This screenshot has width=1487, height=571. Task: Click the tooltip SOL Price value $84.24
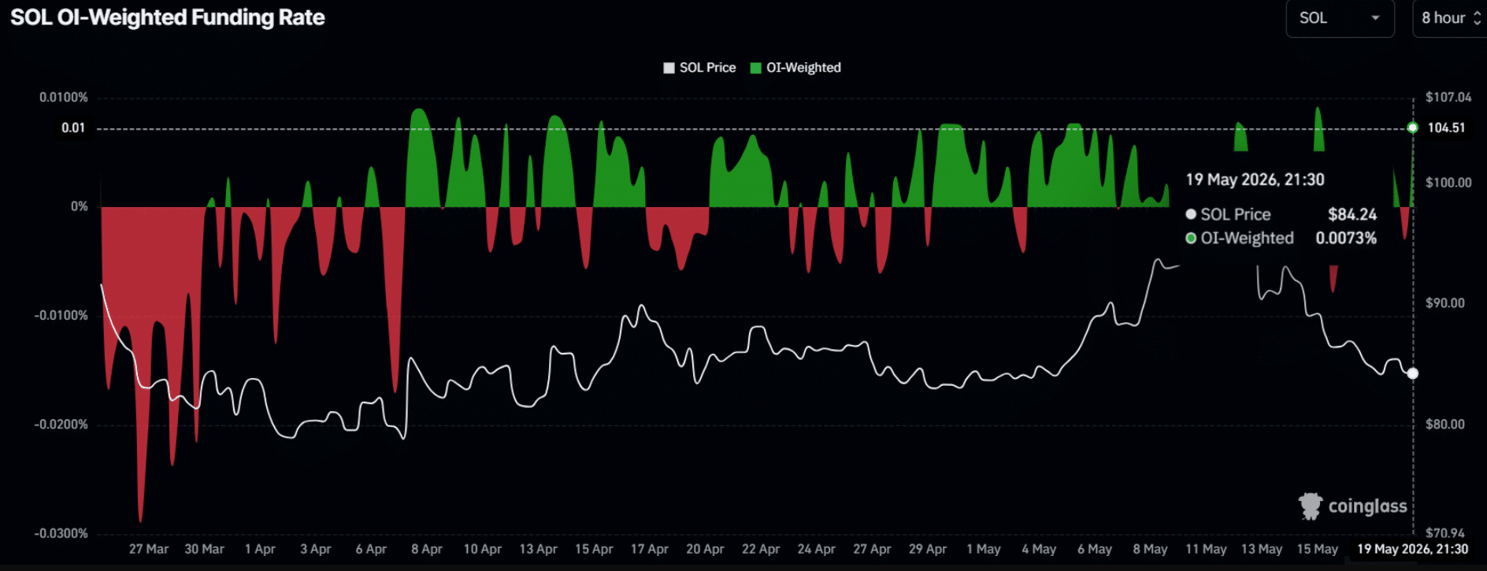[1352, 214]
